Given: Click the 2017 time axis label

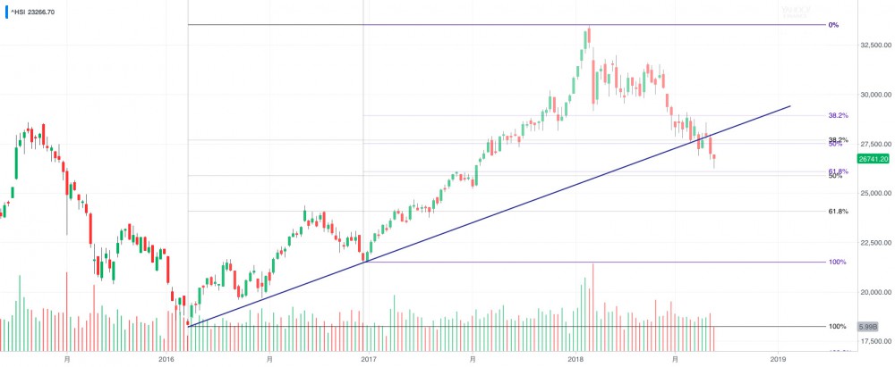Looking at the screenshot, I should pos(368,358).
